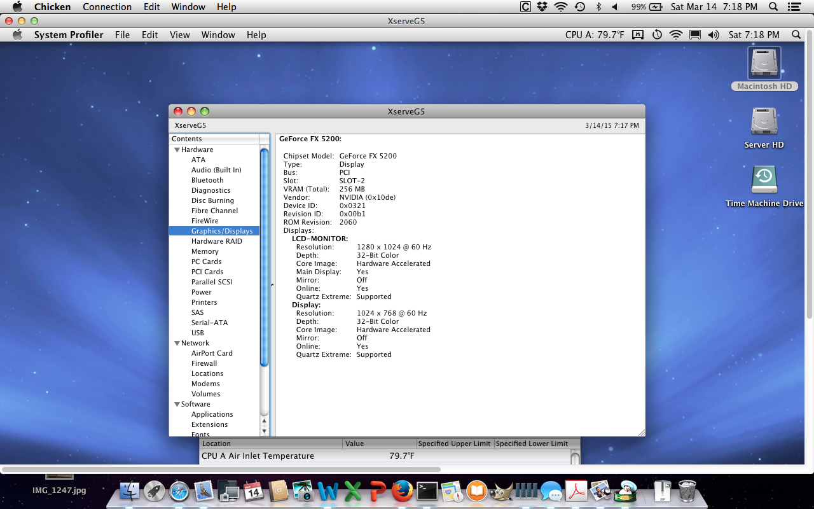Click Dropbox icon in top menu bar
The width and height of the screenshot is (814, 509).
point(542,7)
